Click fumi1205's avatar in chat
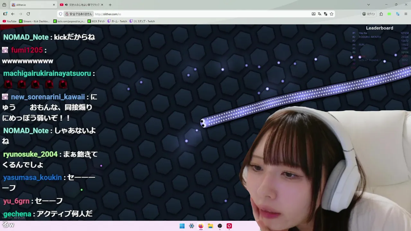This screenshot has height=231, width=411. [x=5, y=50]
